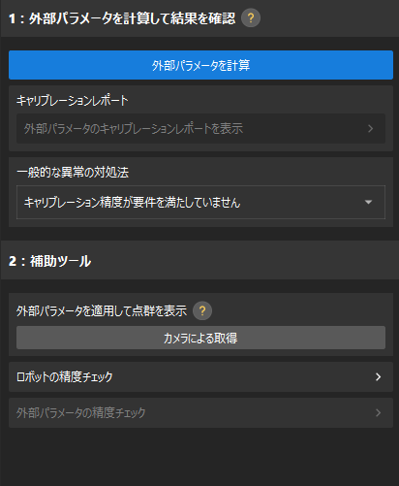Click the section header 1：外部パラメータを計算して結果を確認

pyautogui.click(x=122, y=18)
